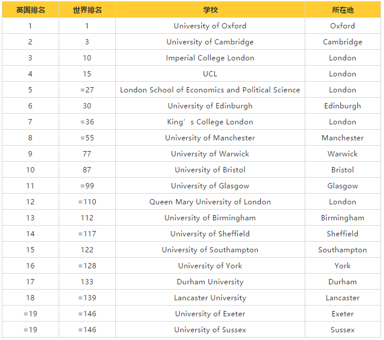The width and height of the screenshot is (384, 340).
Task: Click the Manchester location cell
Action: [343, 138]
